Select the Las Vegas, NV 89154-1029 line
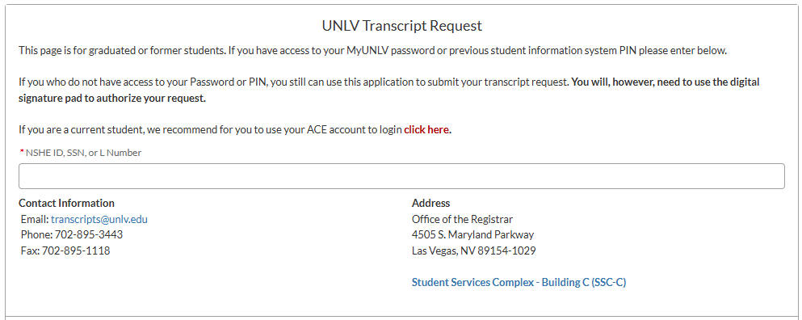Screen dimensions: 802x320 coord(473,251)
